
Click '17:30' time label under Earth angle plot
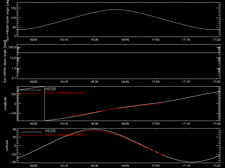(217, 39)
